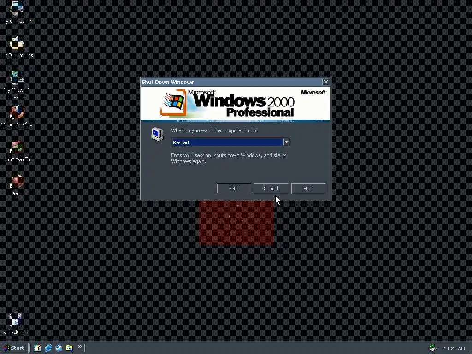Close the Shut Down Windows dialog
The height and width of the screenshot is (354, 472).
coord(326,82)
